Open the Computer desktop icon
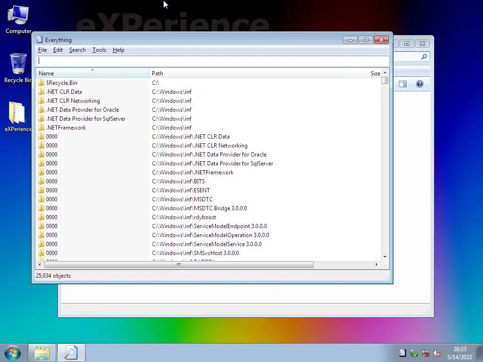This screenshot has width=483, height=362. coord(18,20)
